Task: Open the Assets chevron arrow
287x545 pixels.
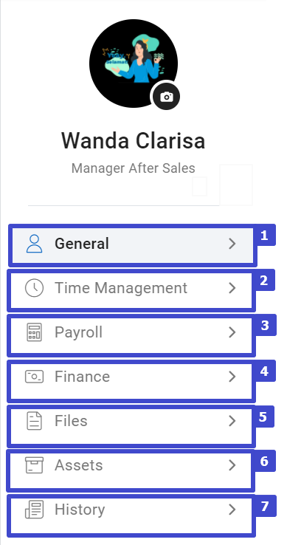Action: point(232,465)
